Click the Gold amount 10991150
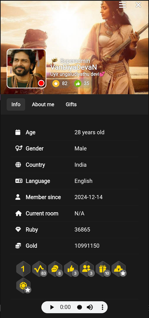149x318 pixels. (87, 246)
